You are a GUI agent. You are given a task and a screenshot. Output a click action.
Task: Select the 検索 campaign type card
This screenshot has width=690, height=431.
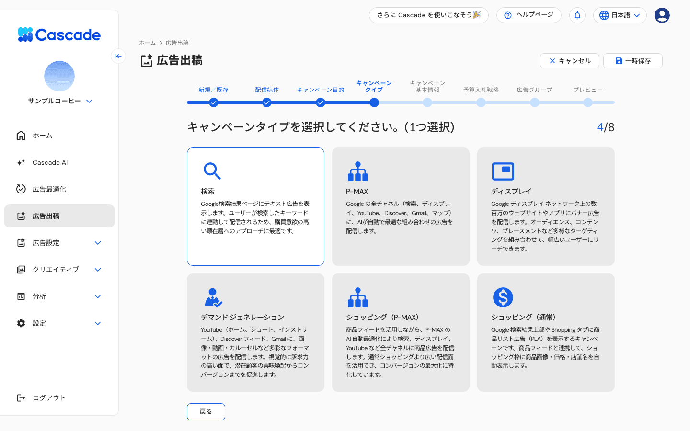pos(255,206)
